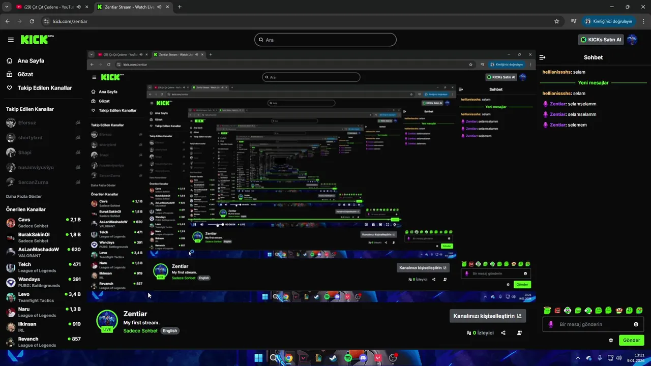Expand Daha Fazla Göster
The image size is (651, 366).
coord(24,196)
